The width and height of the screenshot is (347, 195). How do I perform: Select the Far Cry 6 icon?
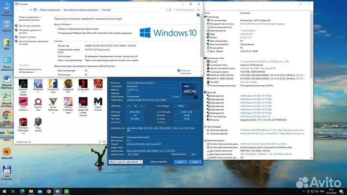[x=98, y=85]
